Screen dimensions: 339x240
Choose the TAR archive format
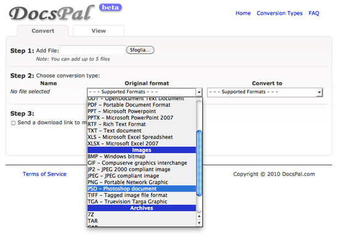click(142, 221)
